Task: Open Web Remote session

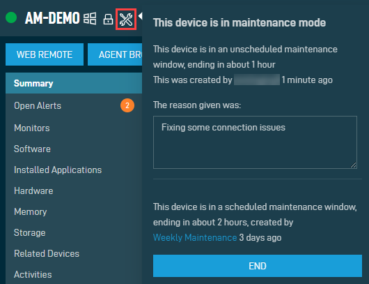Action: pos(45,54)
